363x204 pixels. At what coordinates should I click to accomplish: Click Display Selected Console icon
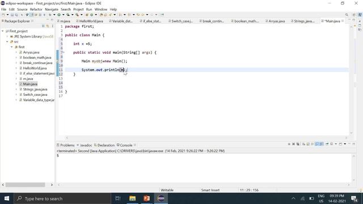[x=331, y=144]
